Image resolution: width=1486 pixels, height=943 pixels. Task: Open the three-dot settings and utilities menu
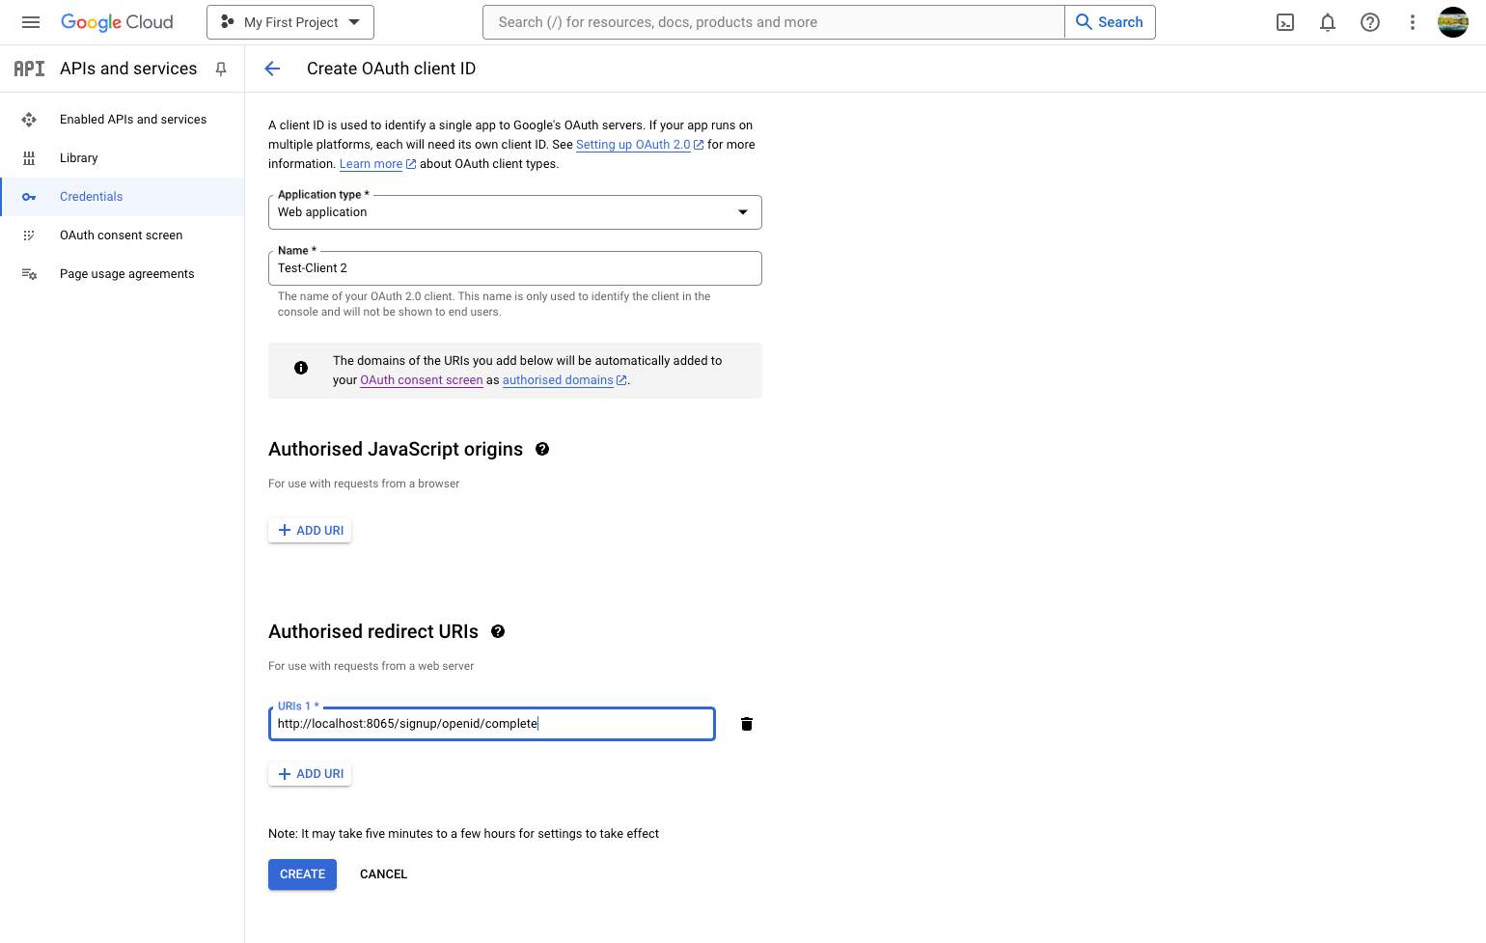1413,22
